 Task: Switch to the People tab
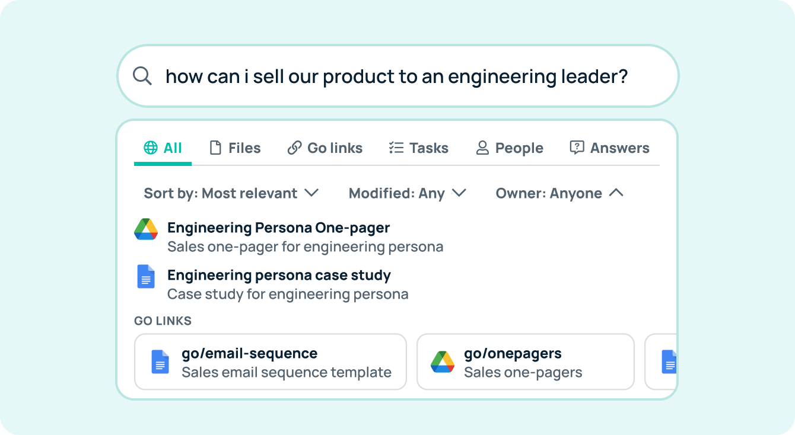510,148
